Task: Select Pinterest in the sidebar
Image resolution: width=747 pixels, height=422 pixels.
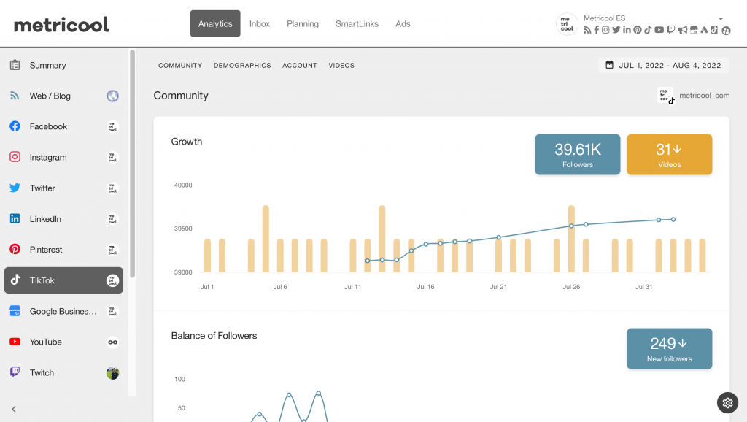Action: [64, 250]
